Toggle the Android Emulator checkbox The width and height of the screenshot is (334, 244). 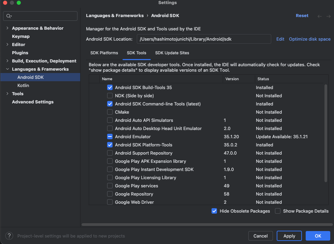point(110,137)
